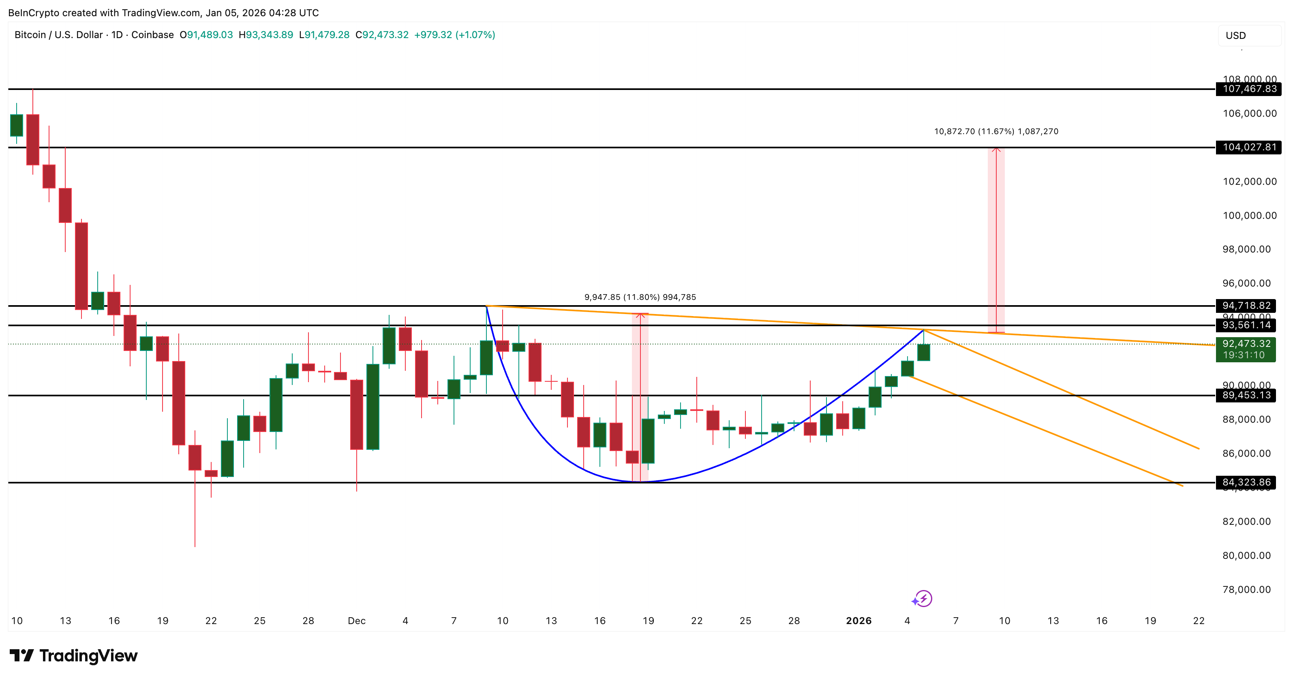Viewport: 1293px width, 680px height.
Task: Click the green current price label 92,473.32
Action: 1246,345
